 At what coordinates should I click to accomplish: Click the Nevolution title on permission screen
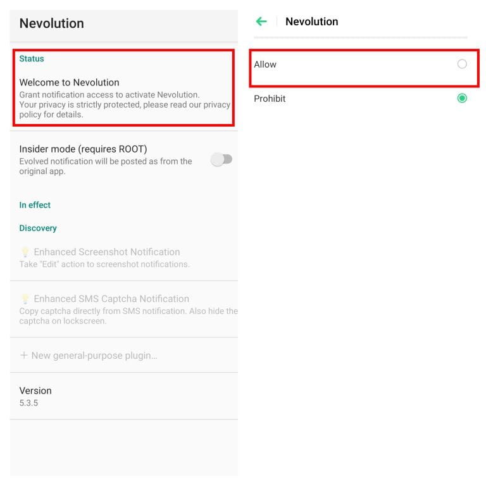(x=311, y=22)
